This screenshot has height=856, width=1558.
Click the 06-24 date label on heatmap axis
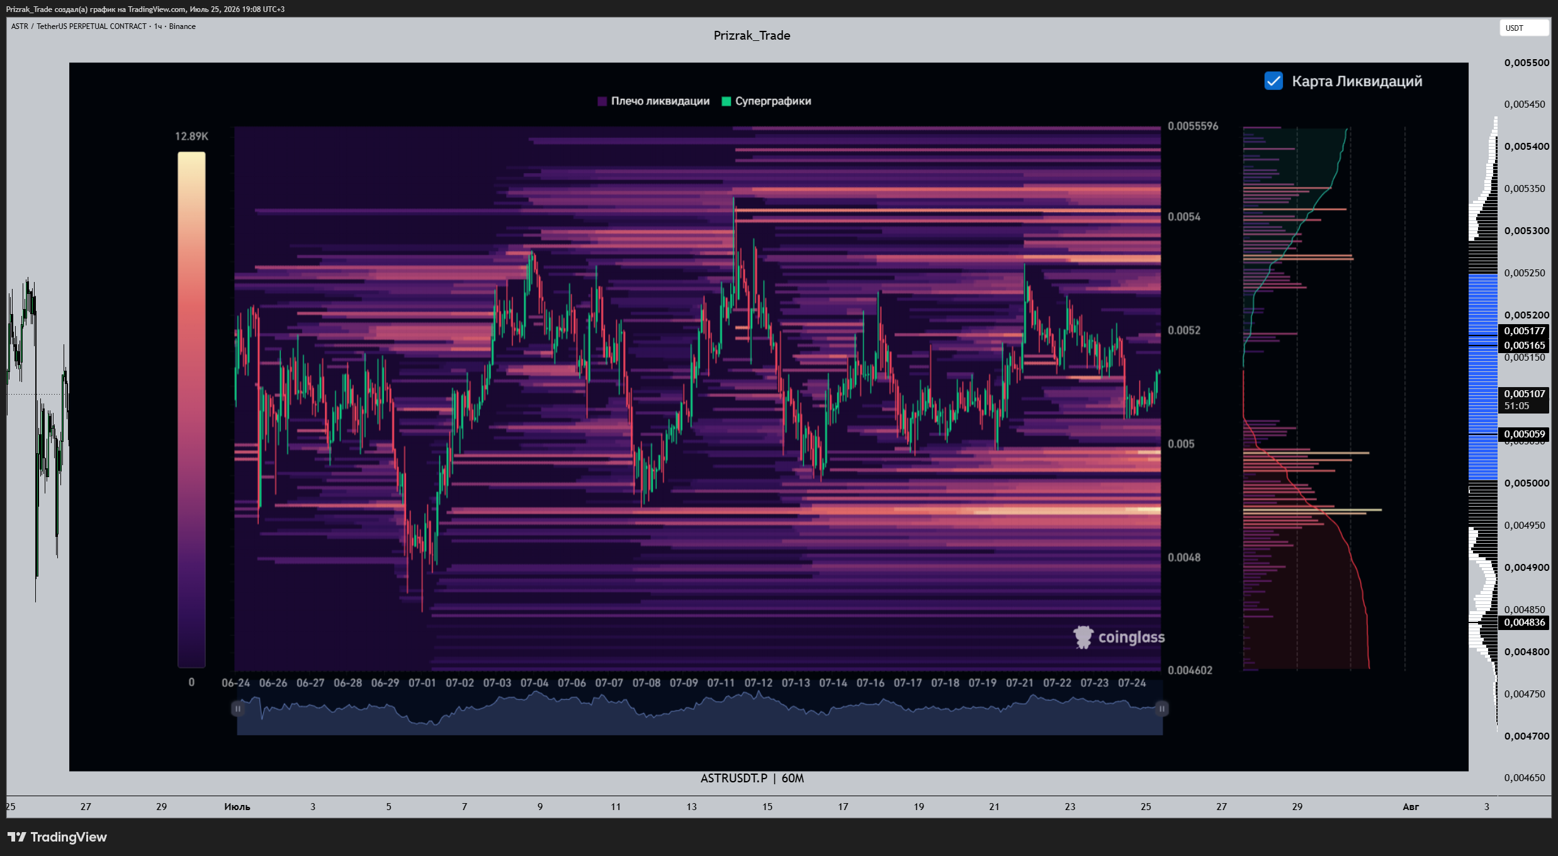(235, 683)
